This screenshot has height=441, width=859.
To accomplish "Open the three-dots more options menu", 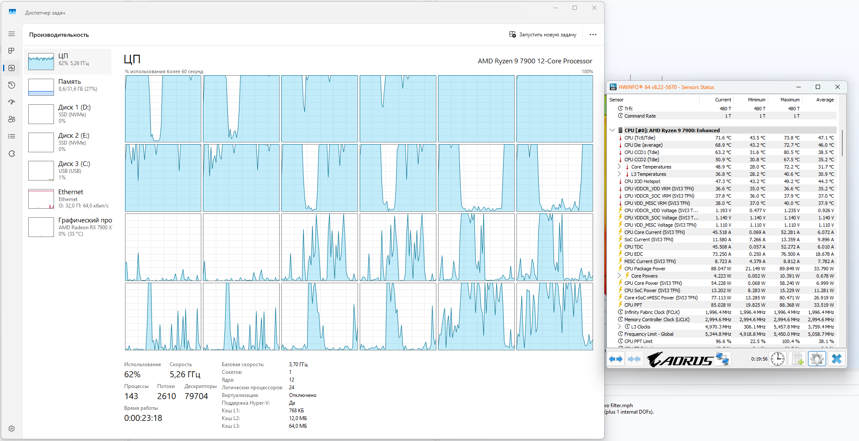I will pos(593,35).
